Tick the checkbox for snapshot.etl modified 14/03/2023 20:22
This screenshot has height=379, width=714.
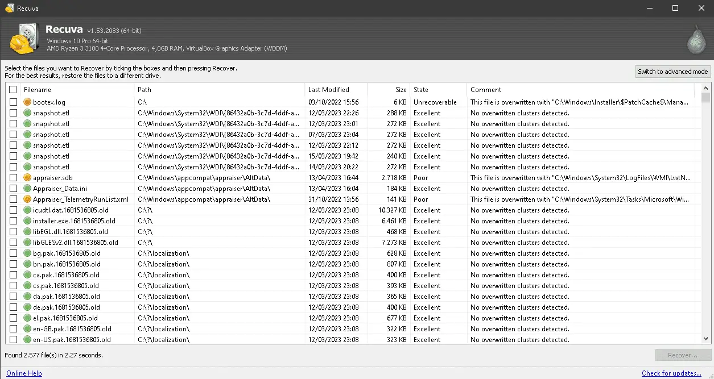(13, 167)
